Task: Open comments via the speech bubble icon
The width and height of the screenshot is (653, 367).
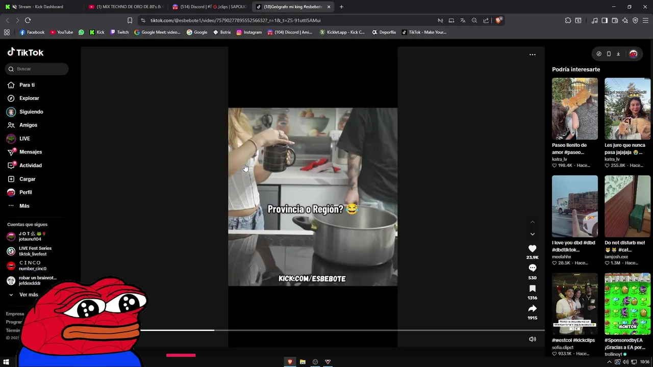Action: tap(532, 268)
